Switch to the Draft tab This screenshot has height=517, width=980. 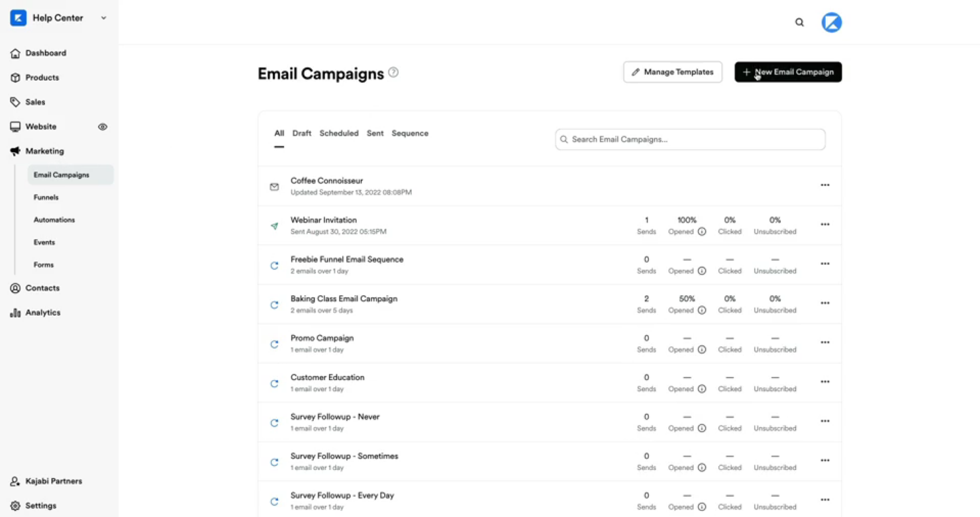coord(302,133)
